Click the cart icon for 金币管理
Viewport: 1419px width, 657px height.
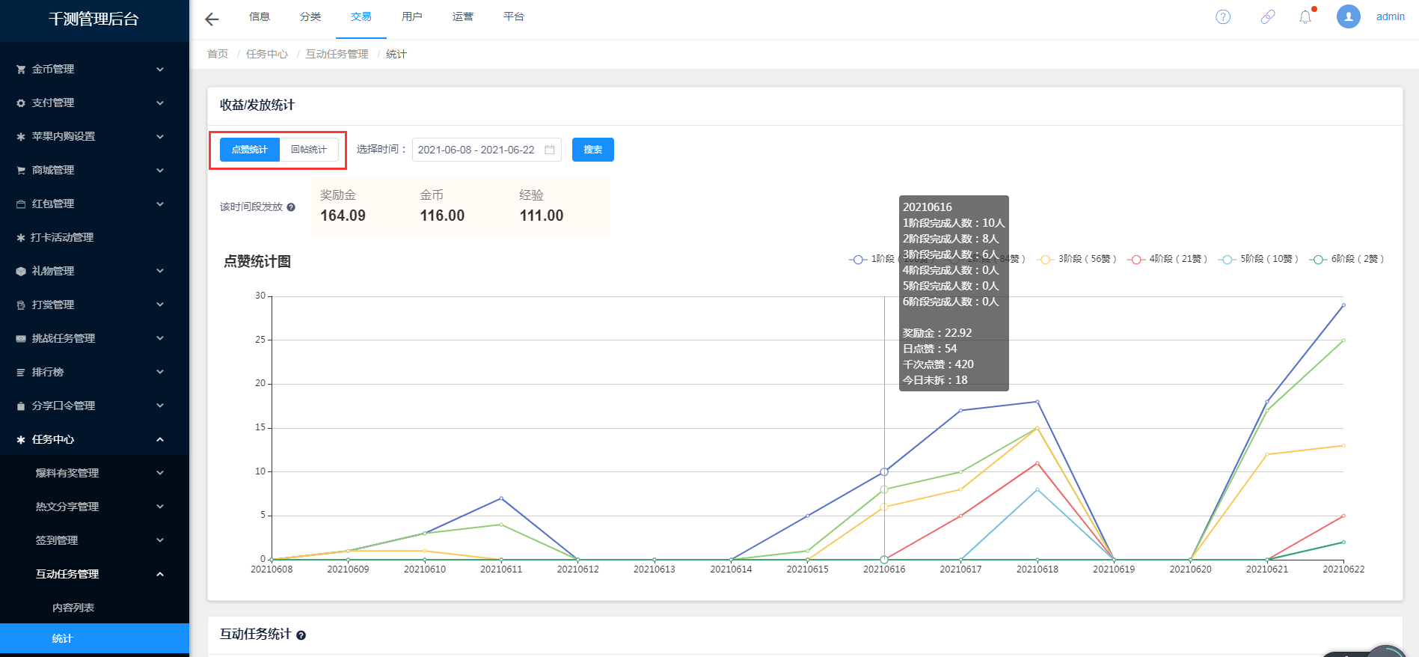pyautogui.click(x=21, y=69)
